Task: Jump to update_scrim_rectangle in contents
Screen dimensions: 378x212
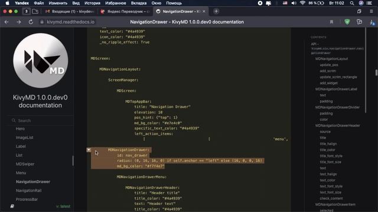Action: pyautogui.click(x=338, y=77)
